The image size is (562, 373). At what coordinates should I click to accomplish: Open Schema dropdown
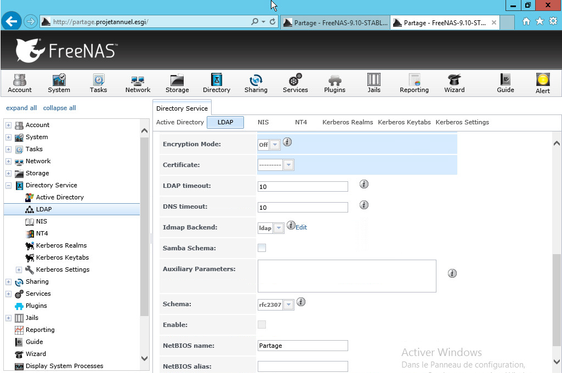288,305
